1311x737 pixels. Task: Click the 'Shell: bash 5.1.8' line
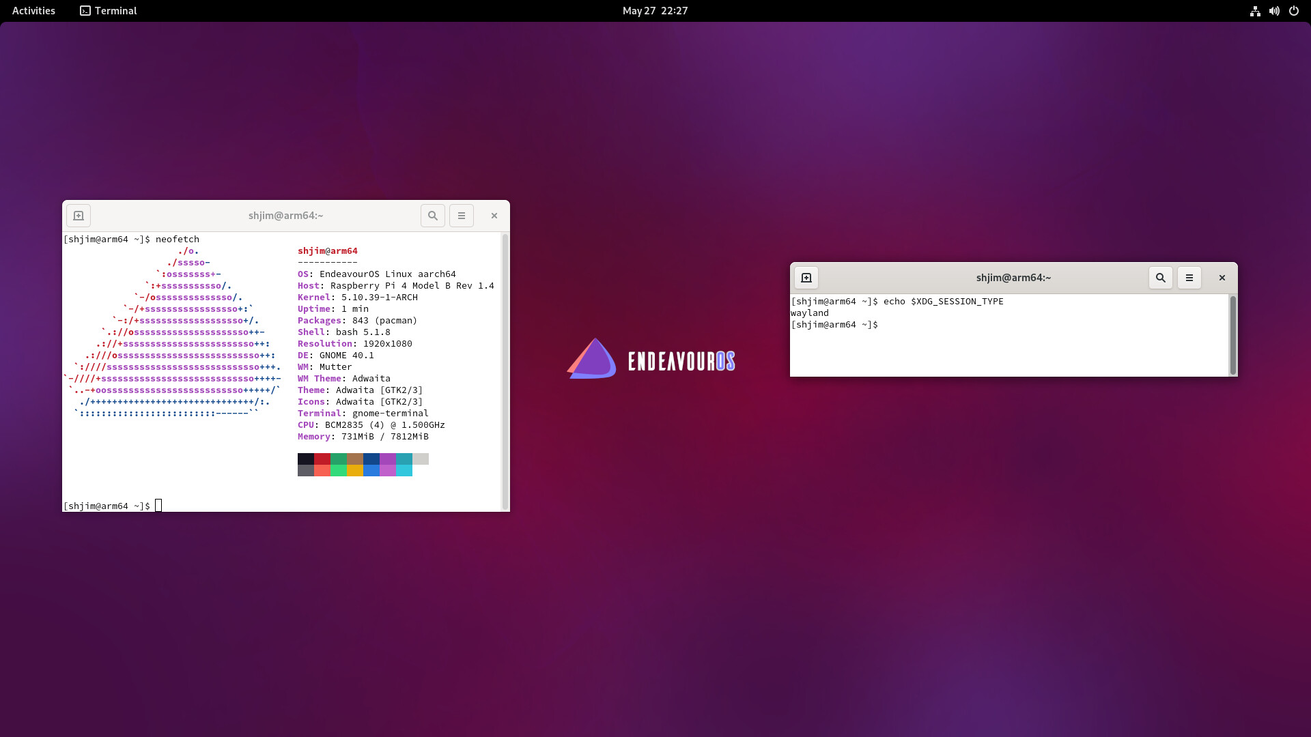coord(344,332)
